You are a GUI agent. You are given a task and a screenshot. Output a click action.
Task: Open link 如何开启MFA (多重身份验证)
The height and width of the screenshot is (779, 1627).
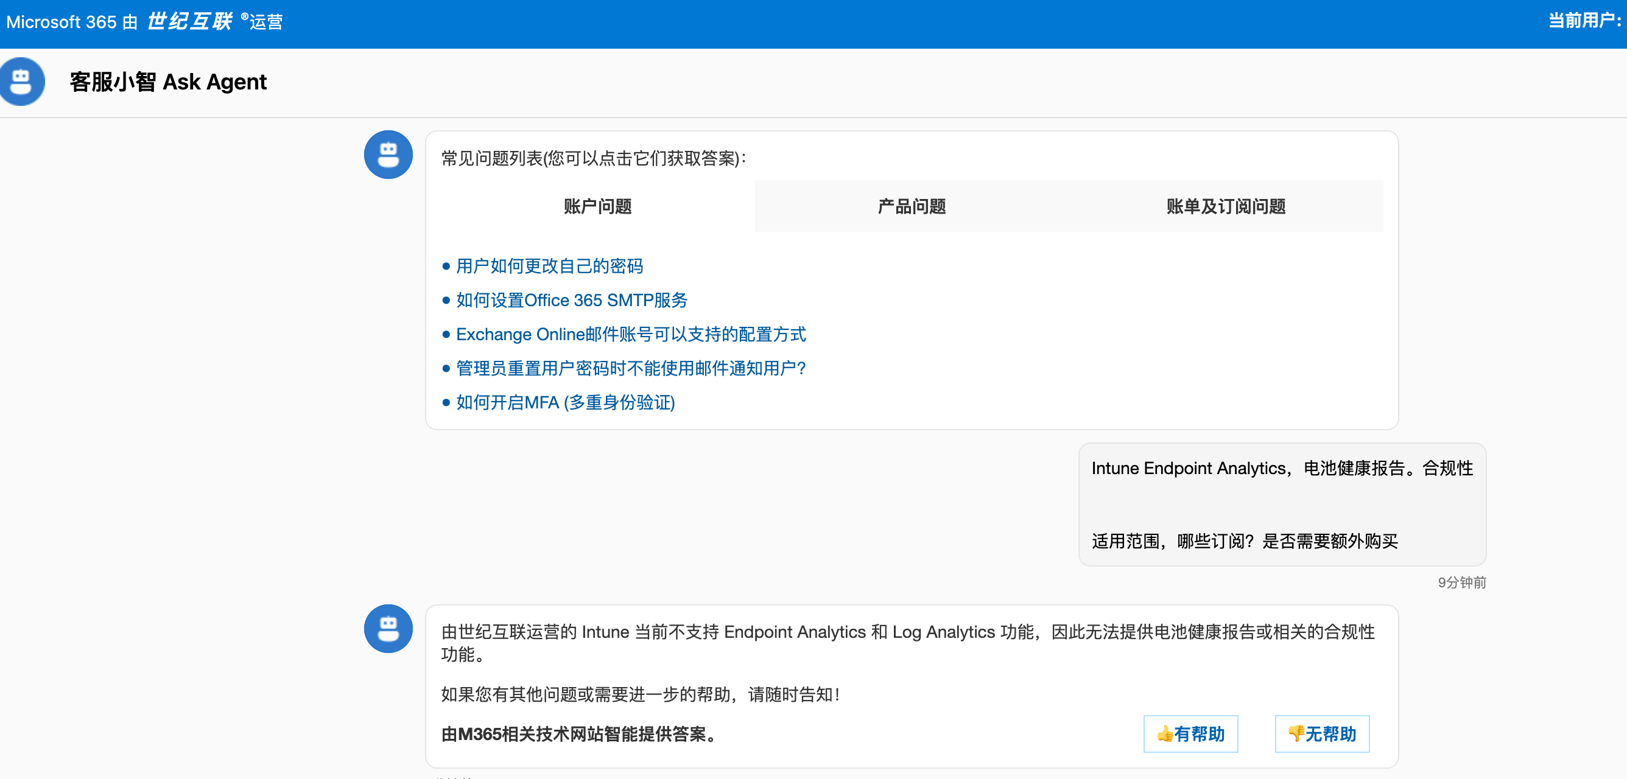pyautogui.click(x=565, y=402)
